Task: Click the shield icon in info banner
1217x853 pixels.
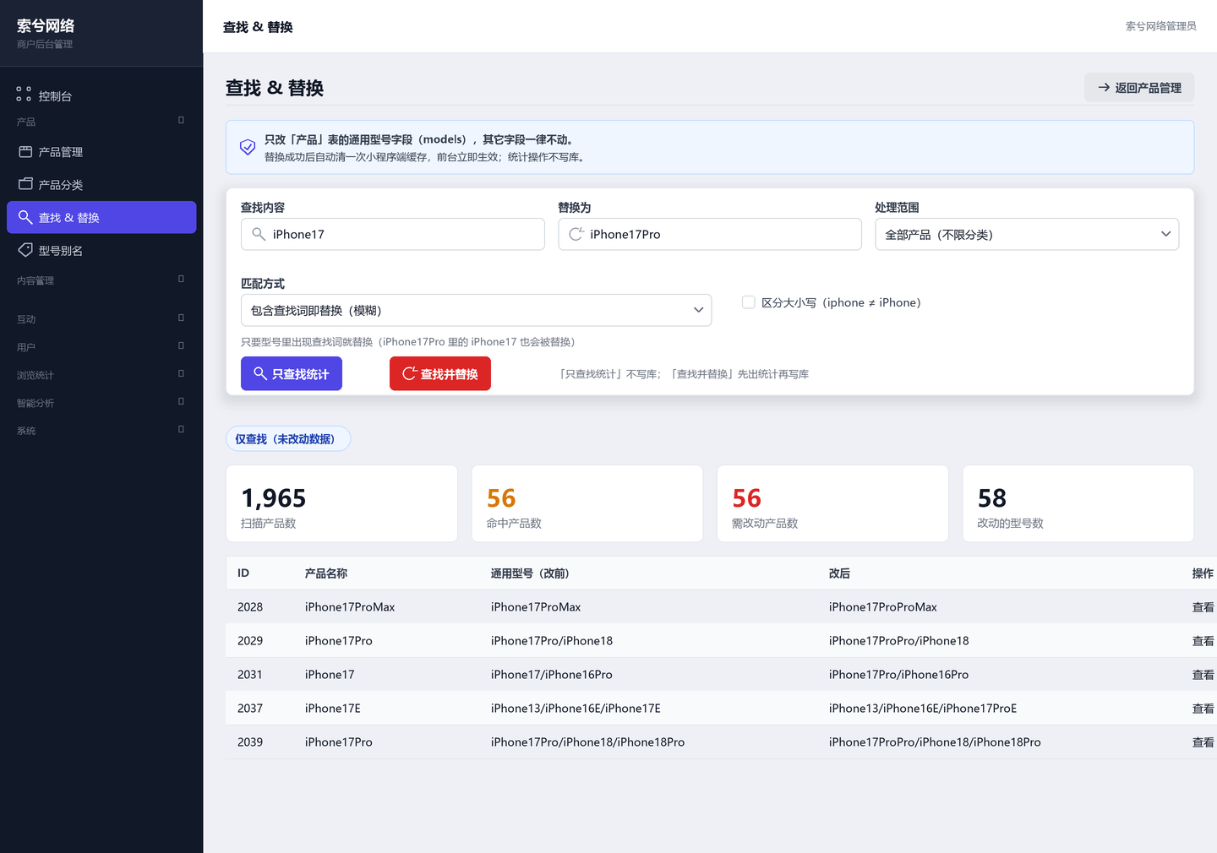Action: pos(248,147)
